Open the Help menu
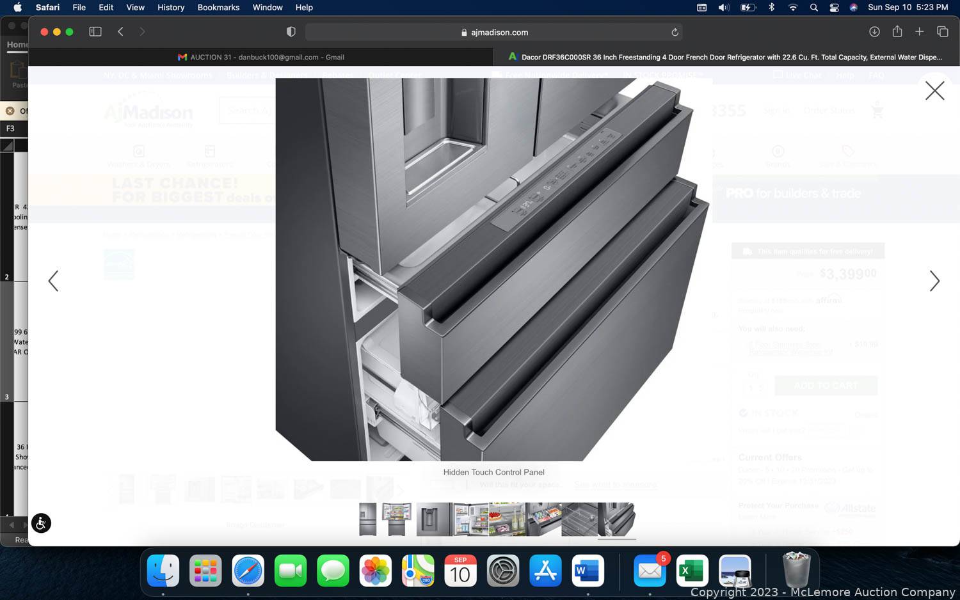960x600 pixels. coord(304,8)
